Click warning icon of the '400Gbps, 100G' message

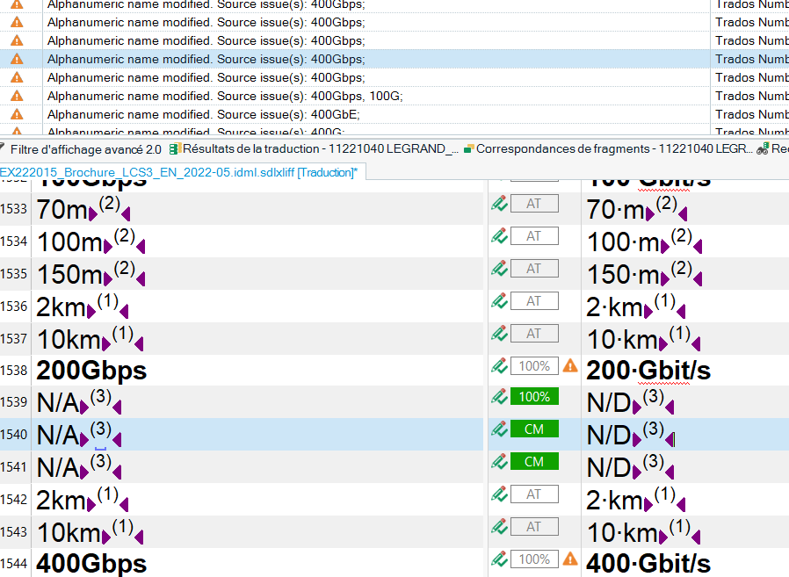(x=17, y=96)
